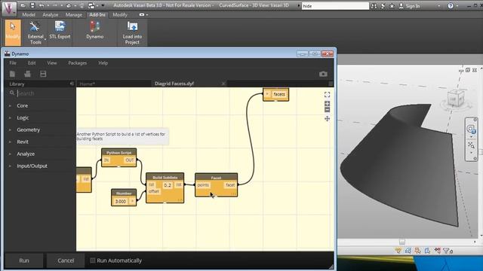Click the pan arrows icon in Dynamo canvas

tap(327, 119)
